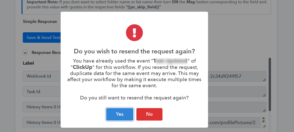
Task: Click resize handle of Task Id value field
Action: coord(264,95)
